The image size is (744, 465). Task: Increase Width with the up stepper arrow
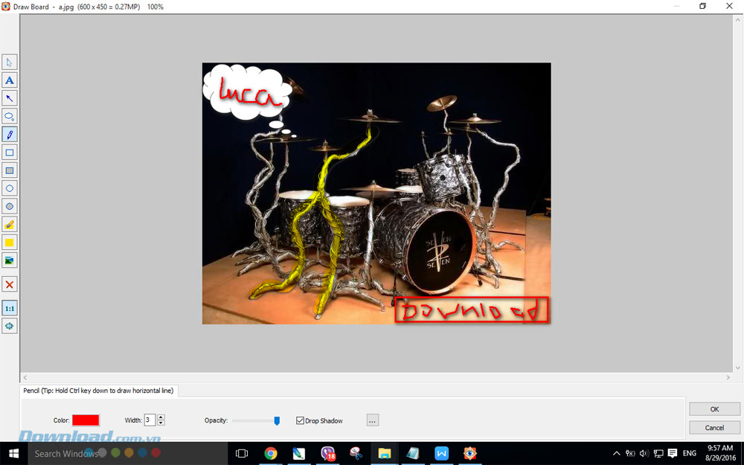coord(161,417)
